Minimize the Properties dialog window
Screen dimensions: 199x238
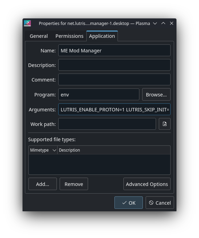[155, 23]
